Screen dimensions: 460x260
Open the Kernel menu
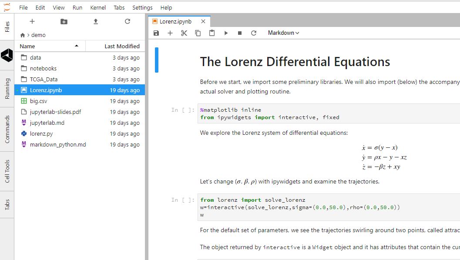click(98, 7)
